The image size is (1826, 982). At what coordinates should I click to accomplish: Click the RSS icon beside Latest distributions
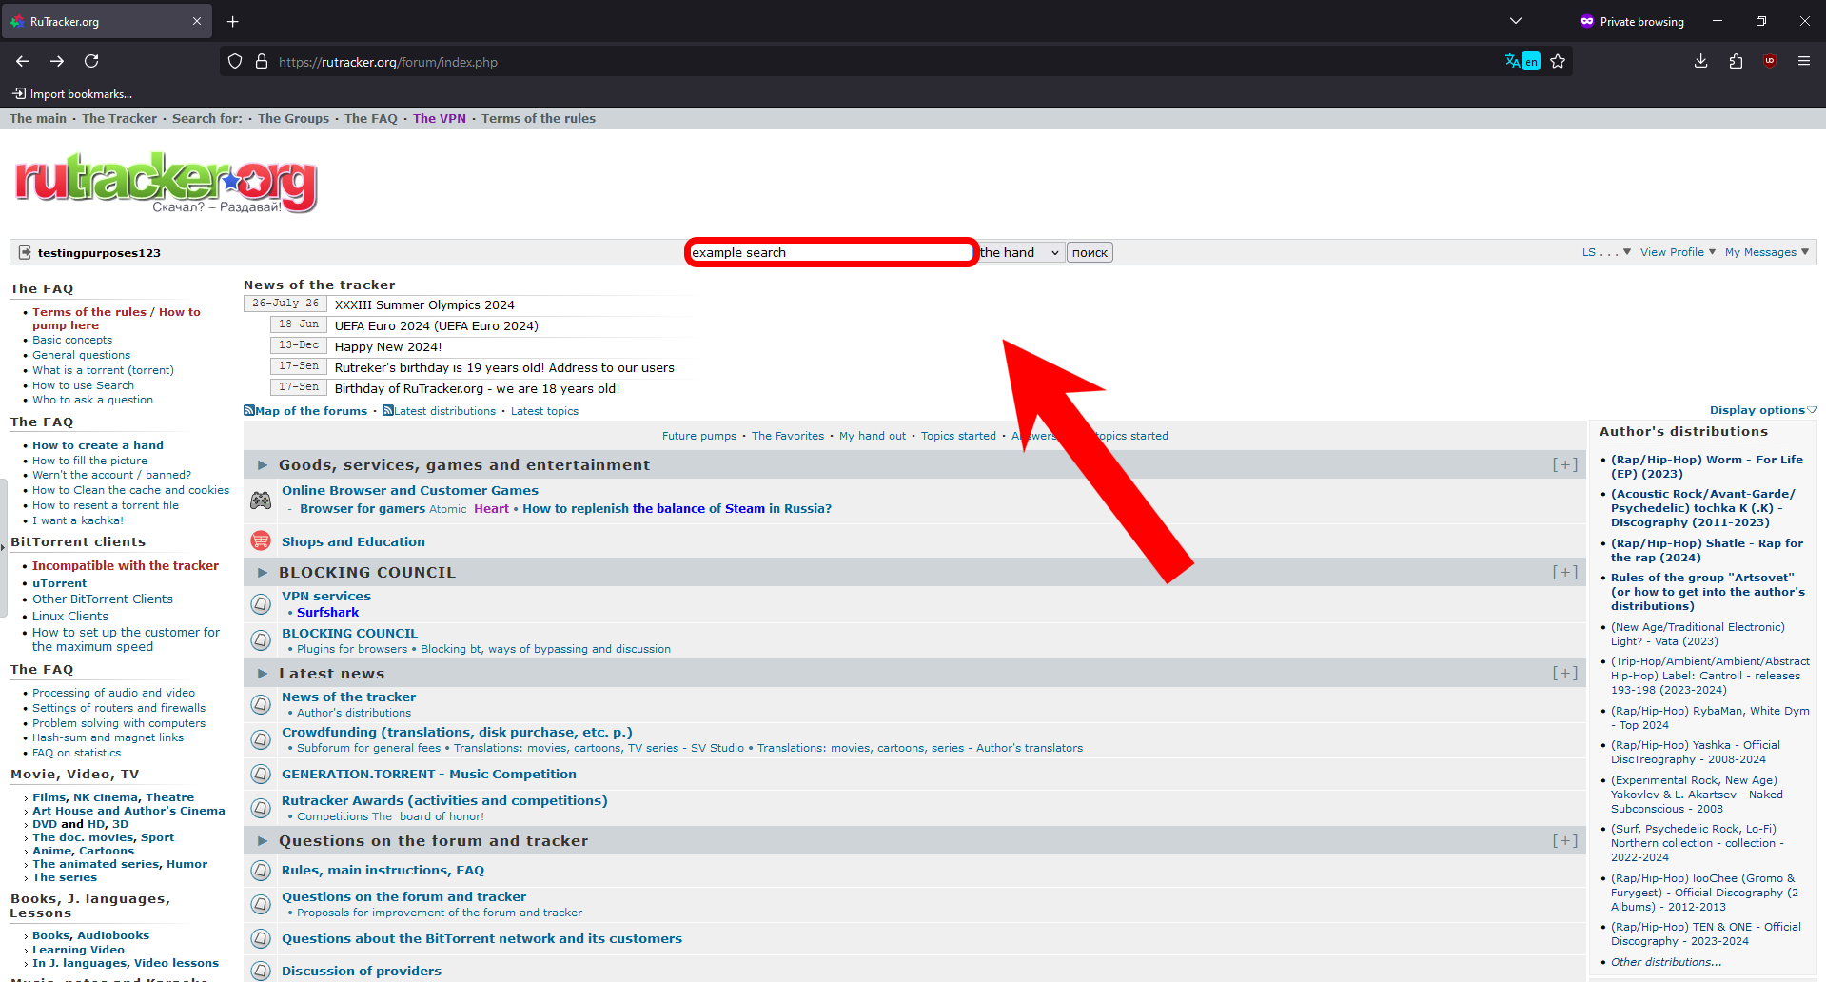(x=388, y=411)
